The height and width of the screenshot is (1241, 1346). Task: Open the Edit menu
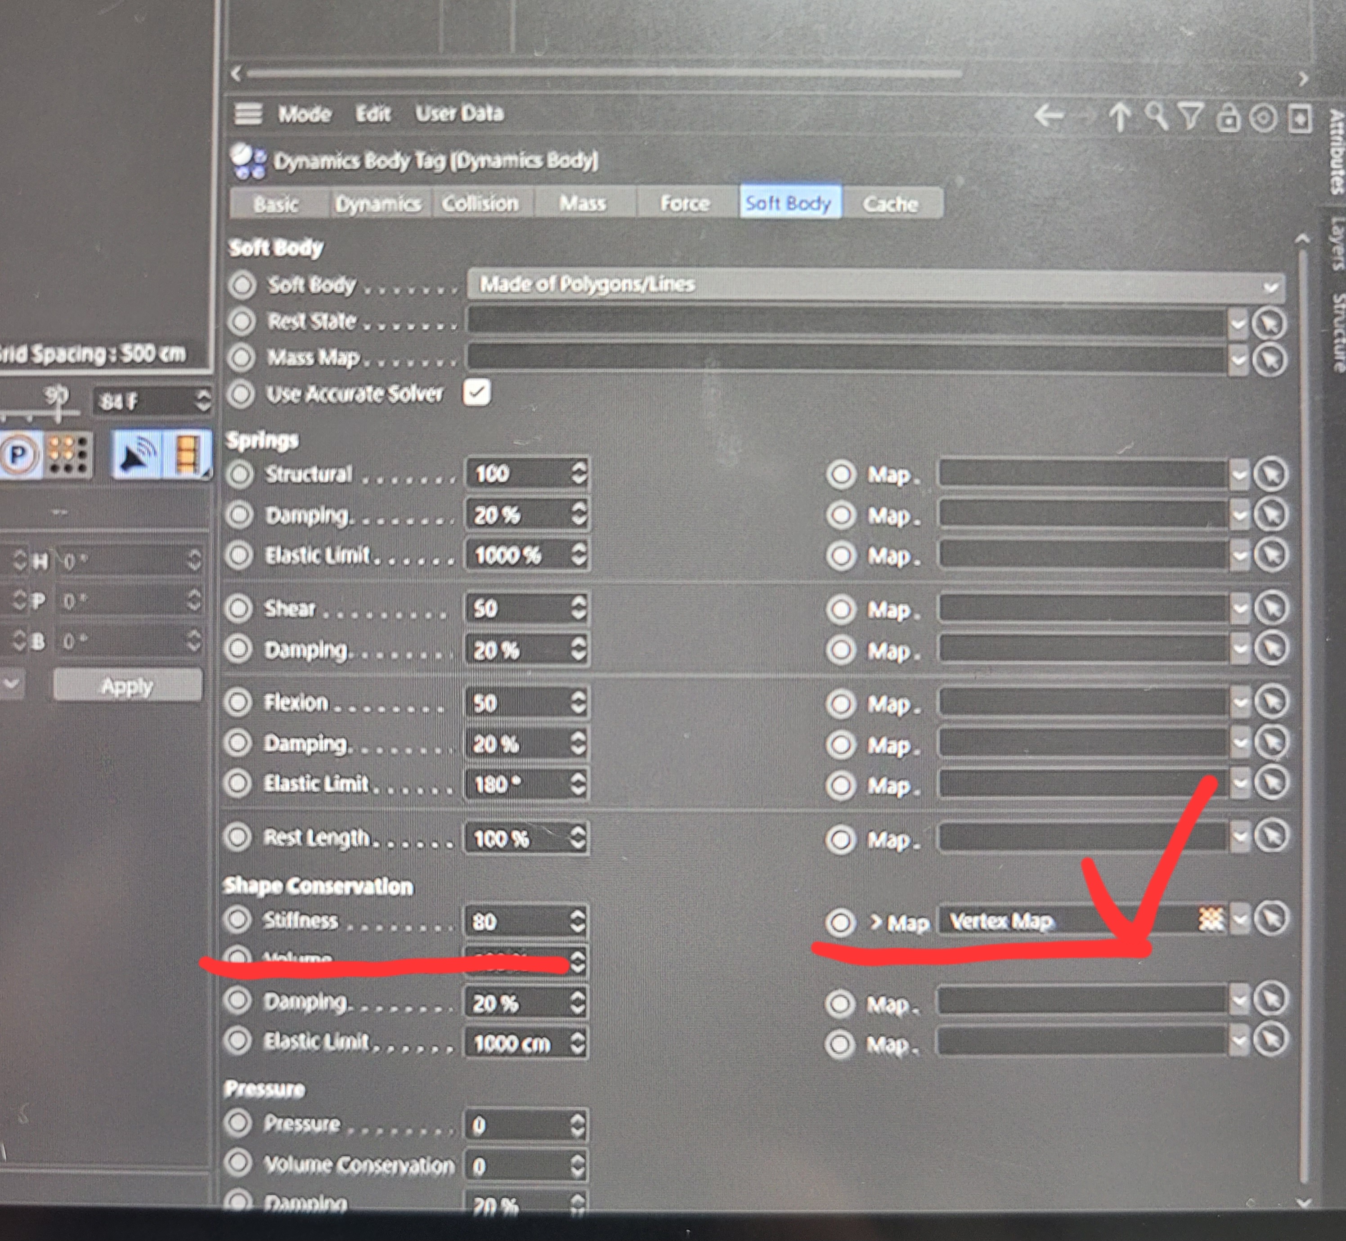point(373,113)
